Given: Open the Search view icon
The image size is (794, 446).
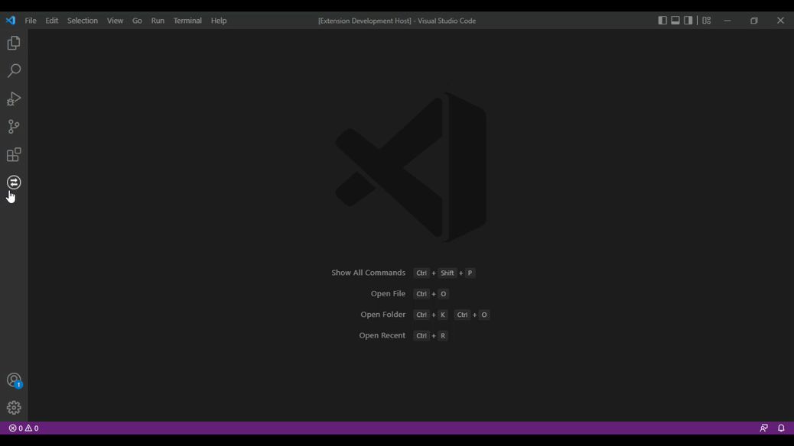Looking at the screenshot, I should [14, 71].
